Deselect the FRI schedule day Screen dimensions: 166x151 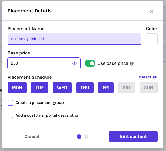[106, 88]
